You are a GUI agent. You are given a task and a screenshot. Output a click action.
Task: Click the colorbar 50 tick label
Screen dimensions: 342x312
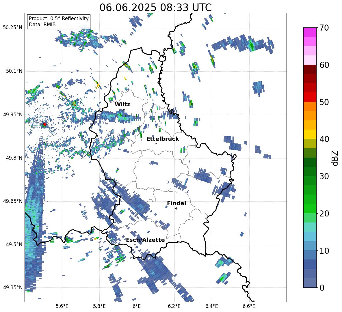(324, 102)
